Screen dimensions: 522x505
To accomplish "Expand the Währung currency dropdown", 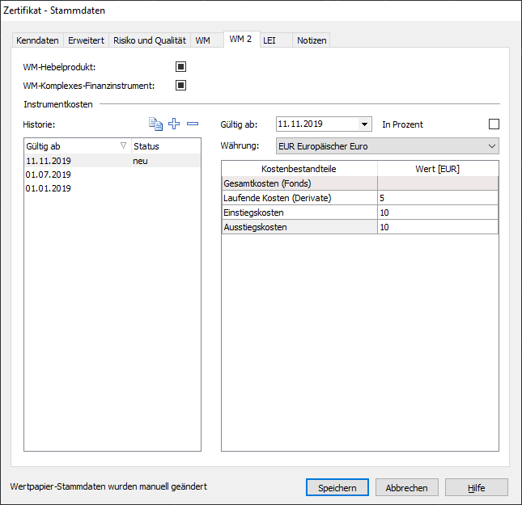I will click(493, 146).
